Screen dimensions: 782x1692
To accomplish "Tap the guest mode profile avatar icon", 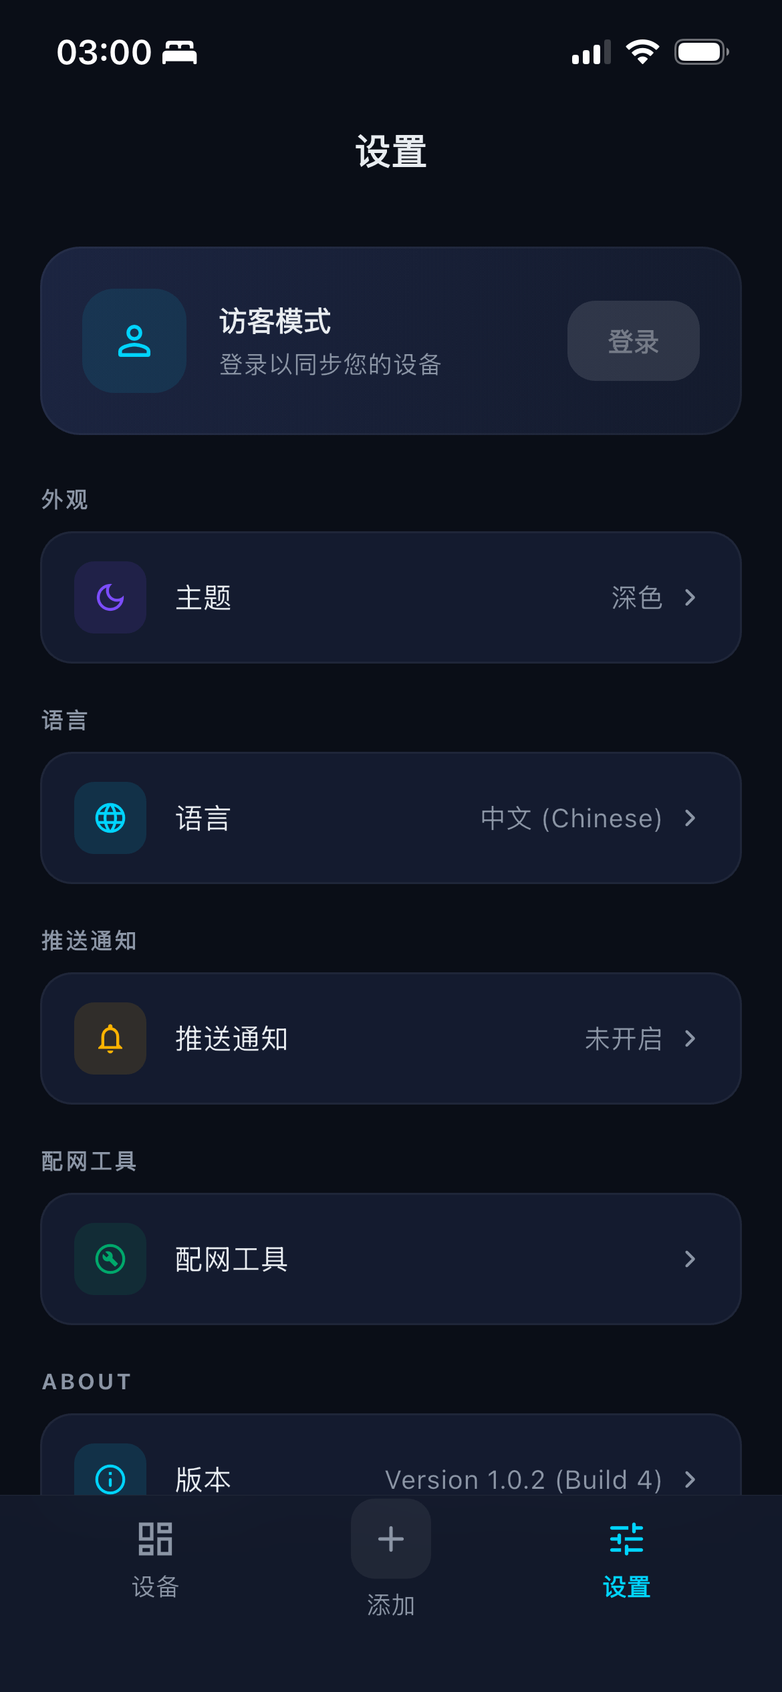I will (134, 341).
